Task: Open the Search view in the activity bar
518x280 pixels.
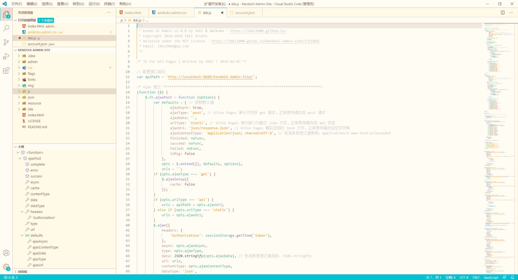Action: point(6,28)
